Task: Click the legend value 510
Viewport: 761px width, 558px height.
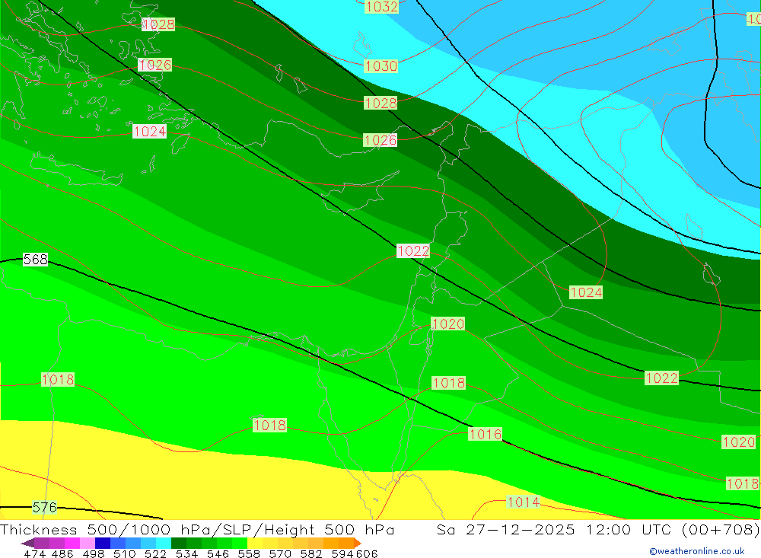Action: (x=124, y=553)
